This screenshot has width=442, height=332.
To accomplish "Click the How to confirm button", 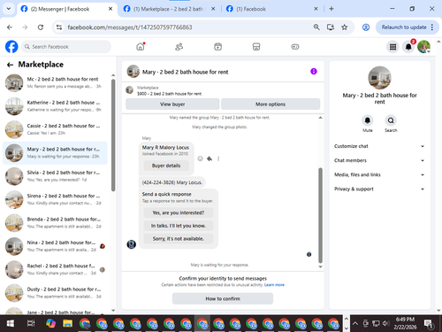I will [x=223, y=298].
